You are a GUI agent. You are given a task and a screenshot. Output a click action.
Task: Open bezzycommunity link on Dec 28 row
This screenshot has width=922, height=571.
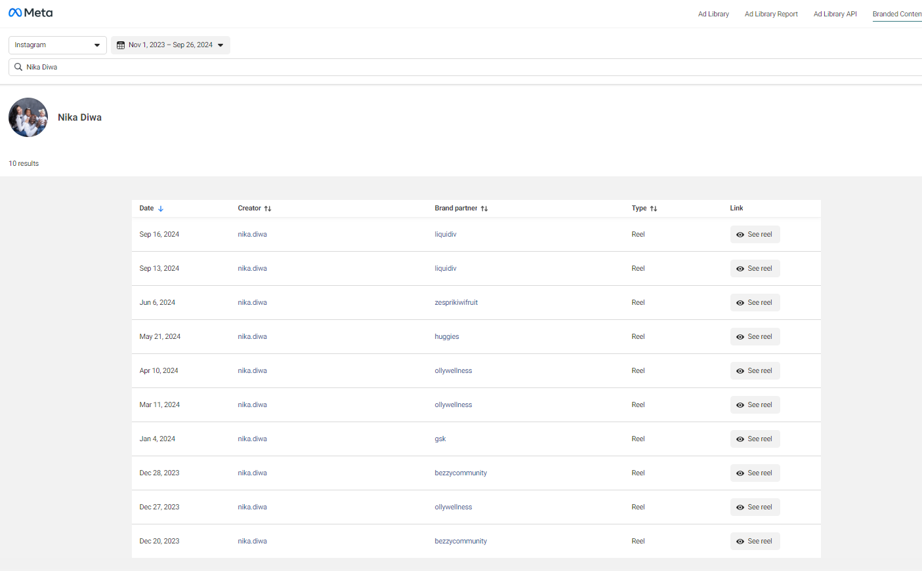click(x=461, y=473)
